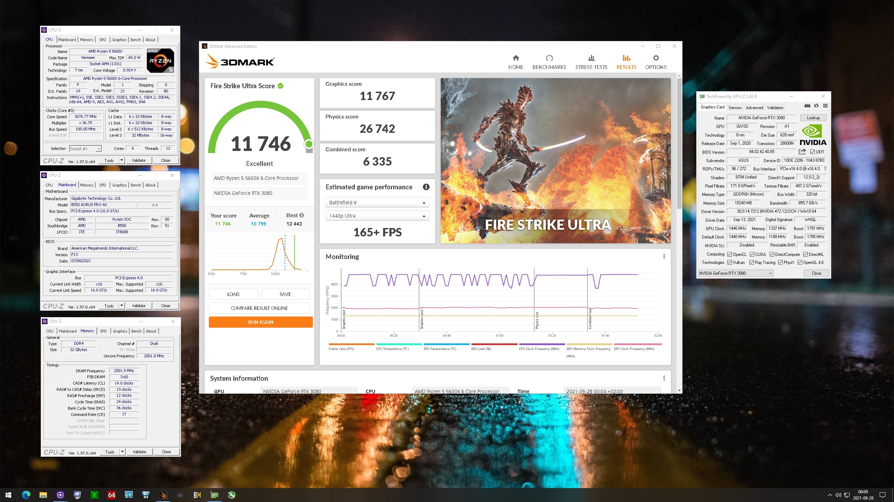Open Windows Start menu
894x502 pixels.
tap(8, 495)
